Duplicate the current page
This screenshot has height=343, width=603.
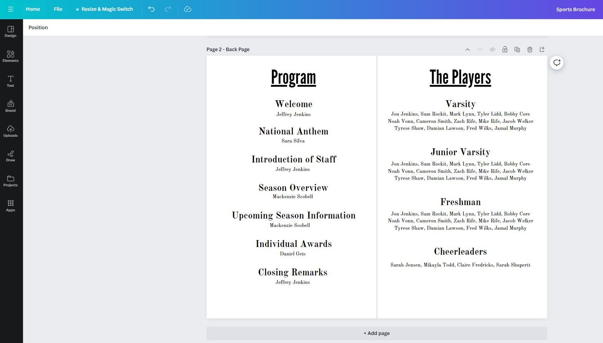[x=517, y=49]
